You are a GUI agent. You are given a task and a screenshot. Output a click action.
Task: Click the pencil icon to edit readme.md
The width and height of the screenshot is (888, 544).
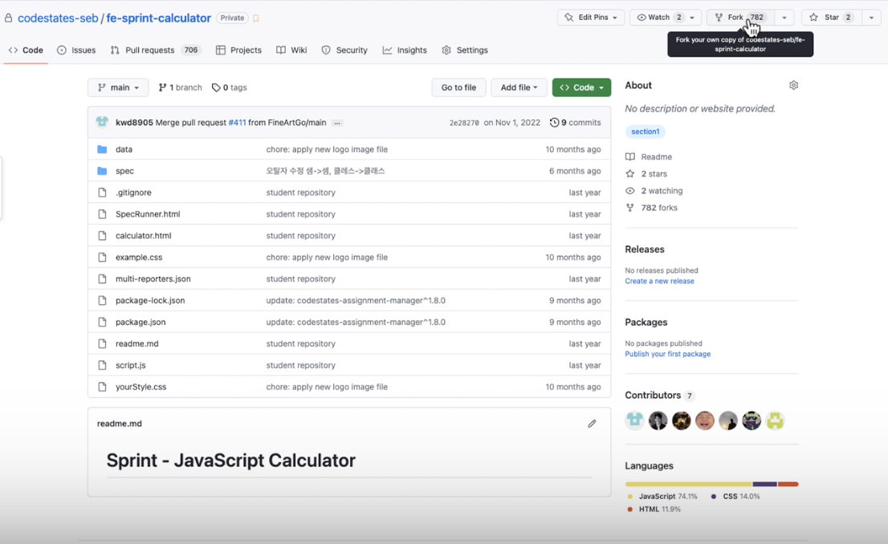592,424
